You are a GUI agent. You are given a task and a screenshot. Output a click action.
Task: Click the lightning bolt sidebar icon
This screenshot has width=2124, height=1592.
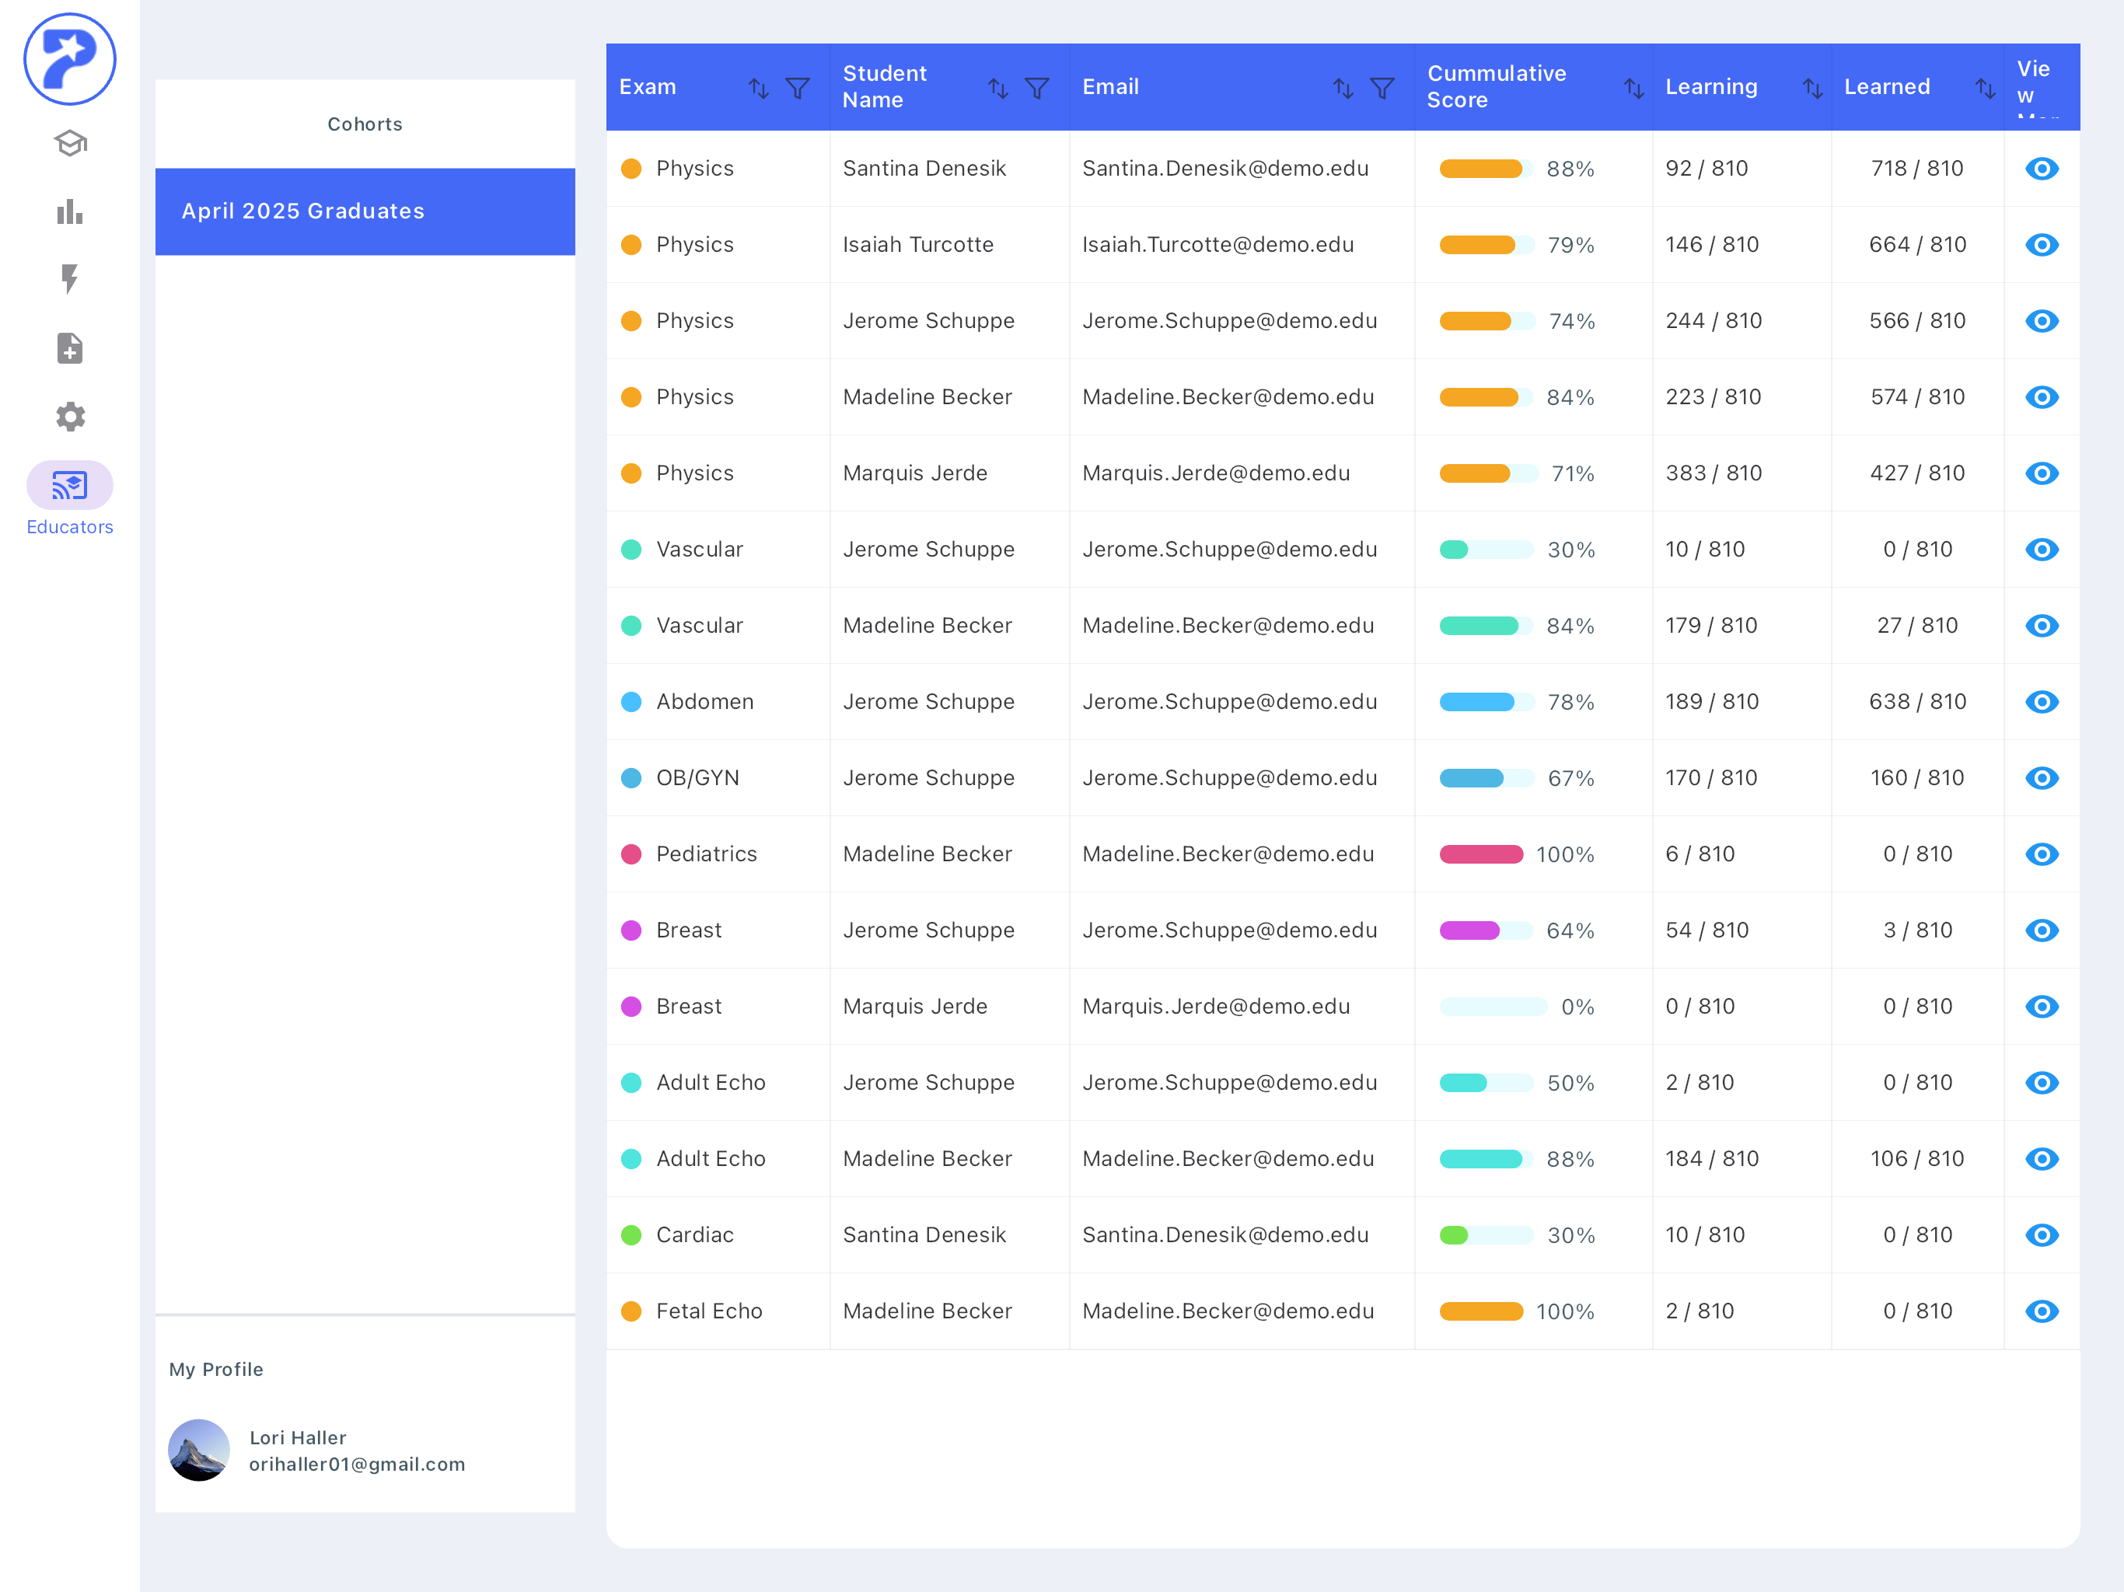pyautogui.click(x=69, y=279)
